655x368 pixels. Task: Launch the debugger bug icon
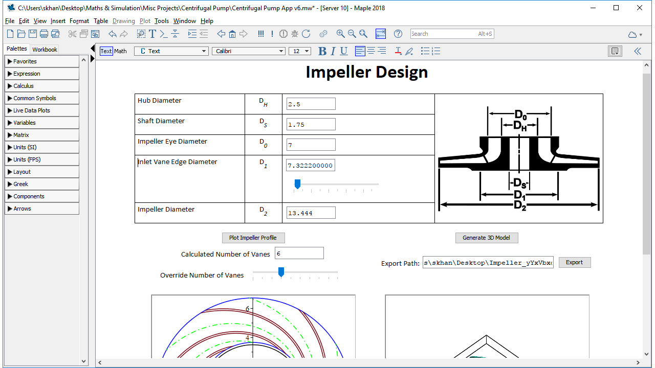click(x=295, y=34)
